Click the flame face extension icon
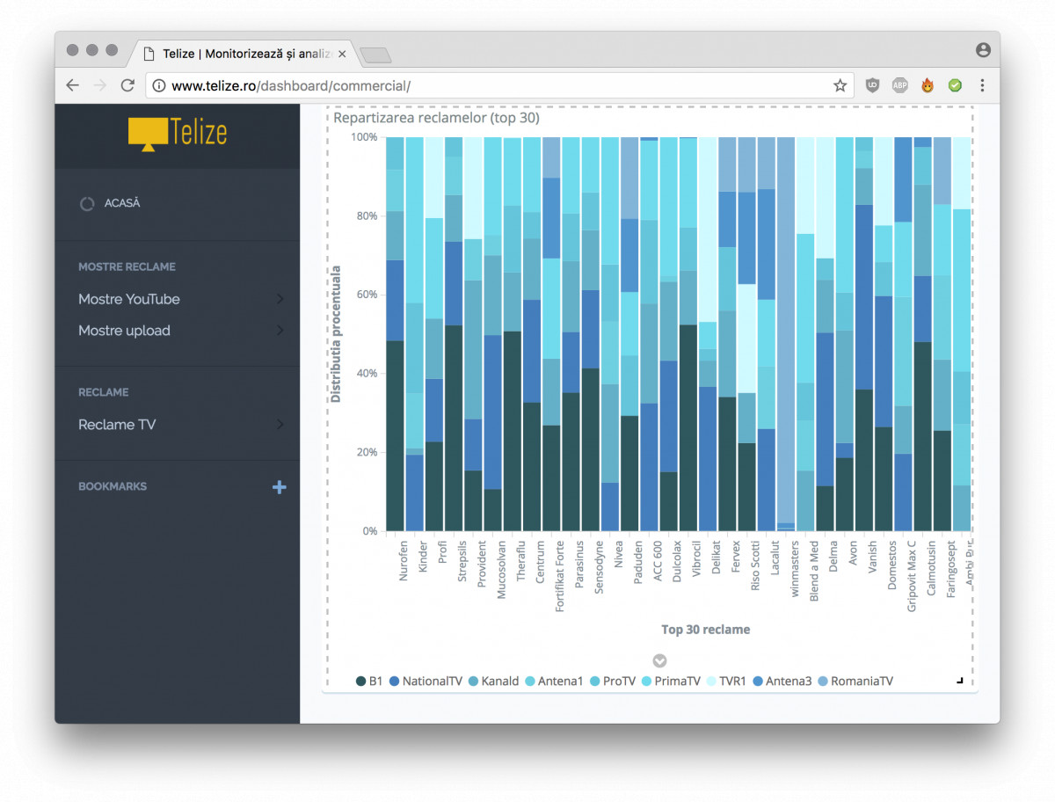The height and width of the screenshot is (802, 1055). [x=928, y=85]
